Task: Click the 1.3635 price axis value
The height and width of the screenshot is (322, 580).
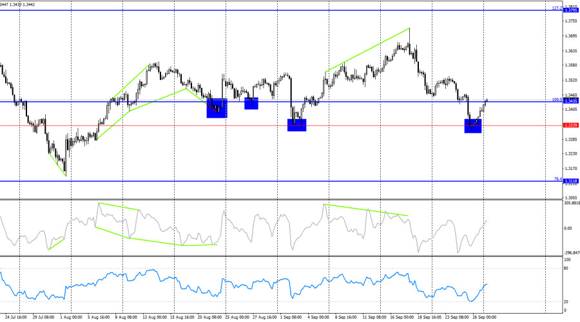Action: (x=571, y=51)
